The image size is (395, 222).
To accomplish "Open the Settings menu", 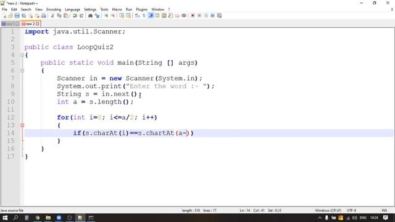I will [90, 9].
